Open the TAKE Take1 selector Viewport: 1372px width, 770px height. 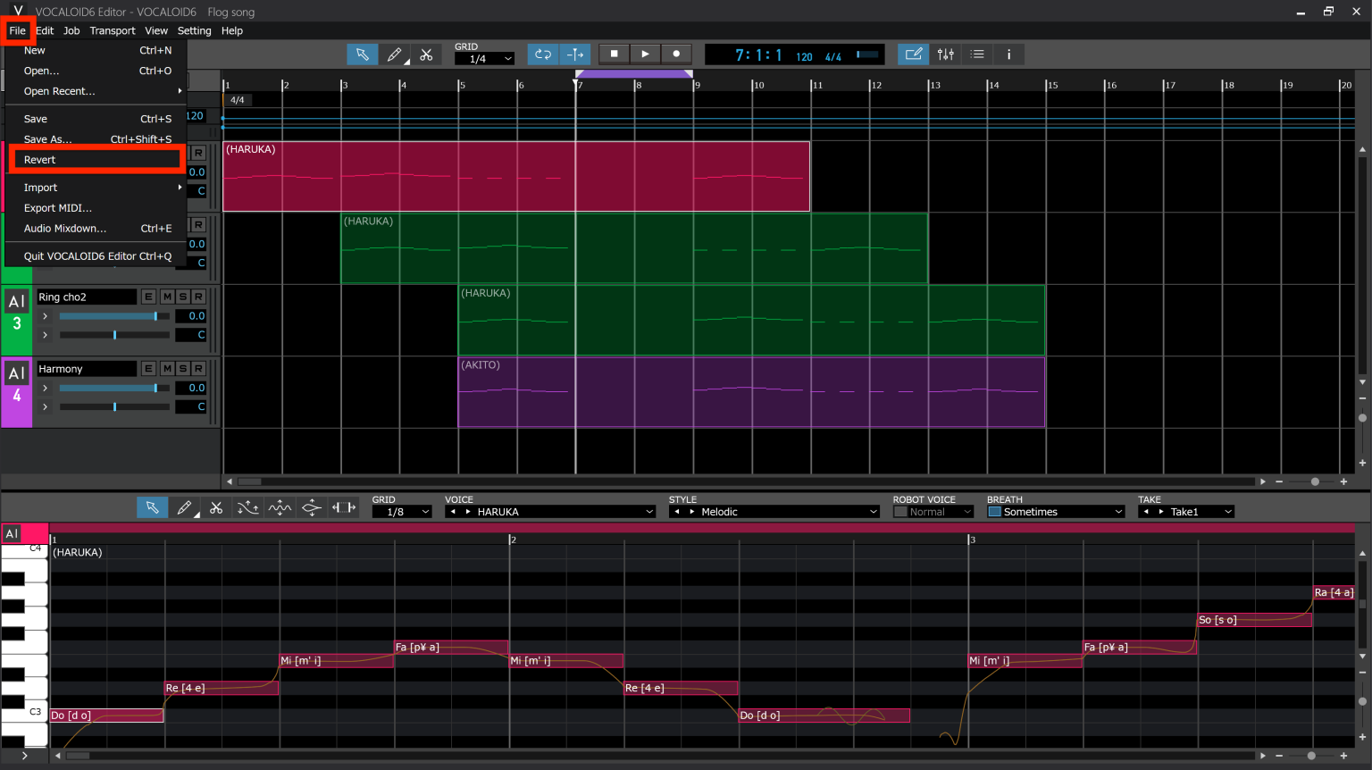pyautogui.click(x=1186, y=511)
